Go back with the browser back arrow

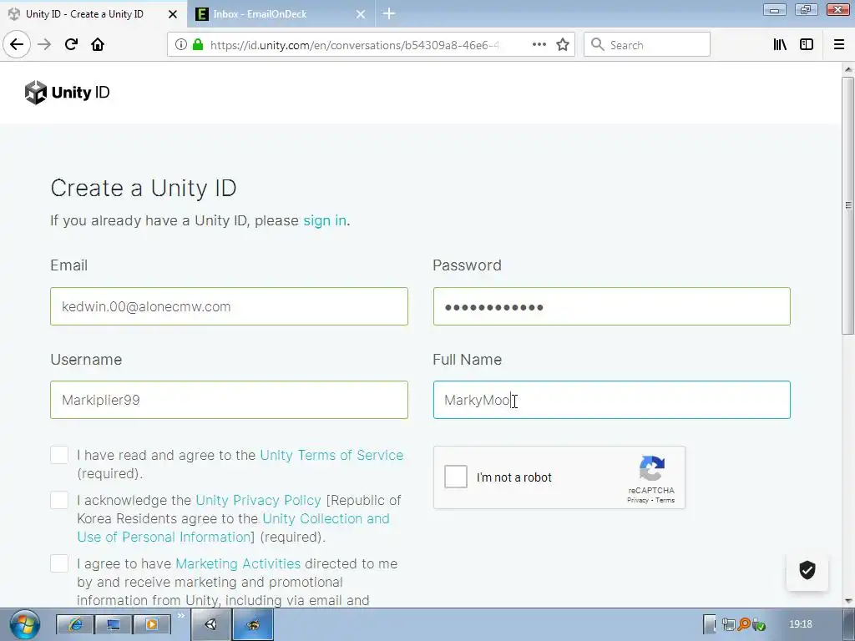pos(17,44)
